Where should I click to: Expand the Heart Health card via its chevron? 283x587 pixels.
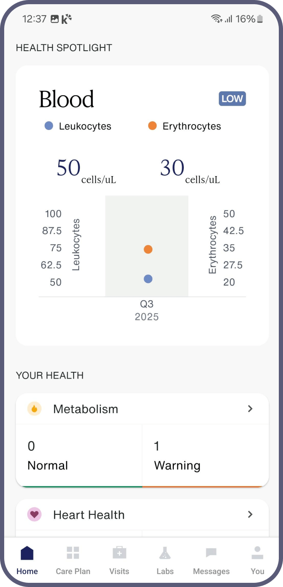[x=250, y=514]
